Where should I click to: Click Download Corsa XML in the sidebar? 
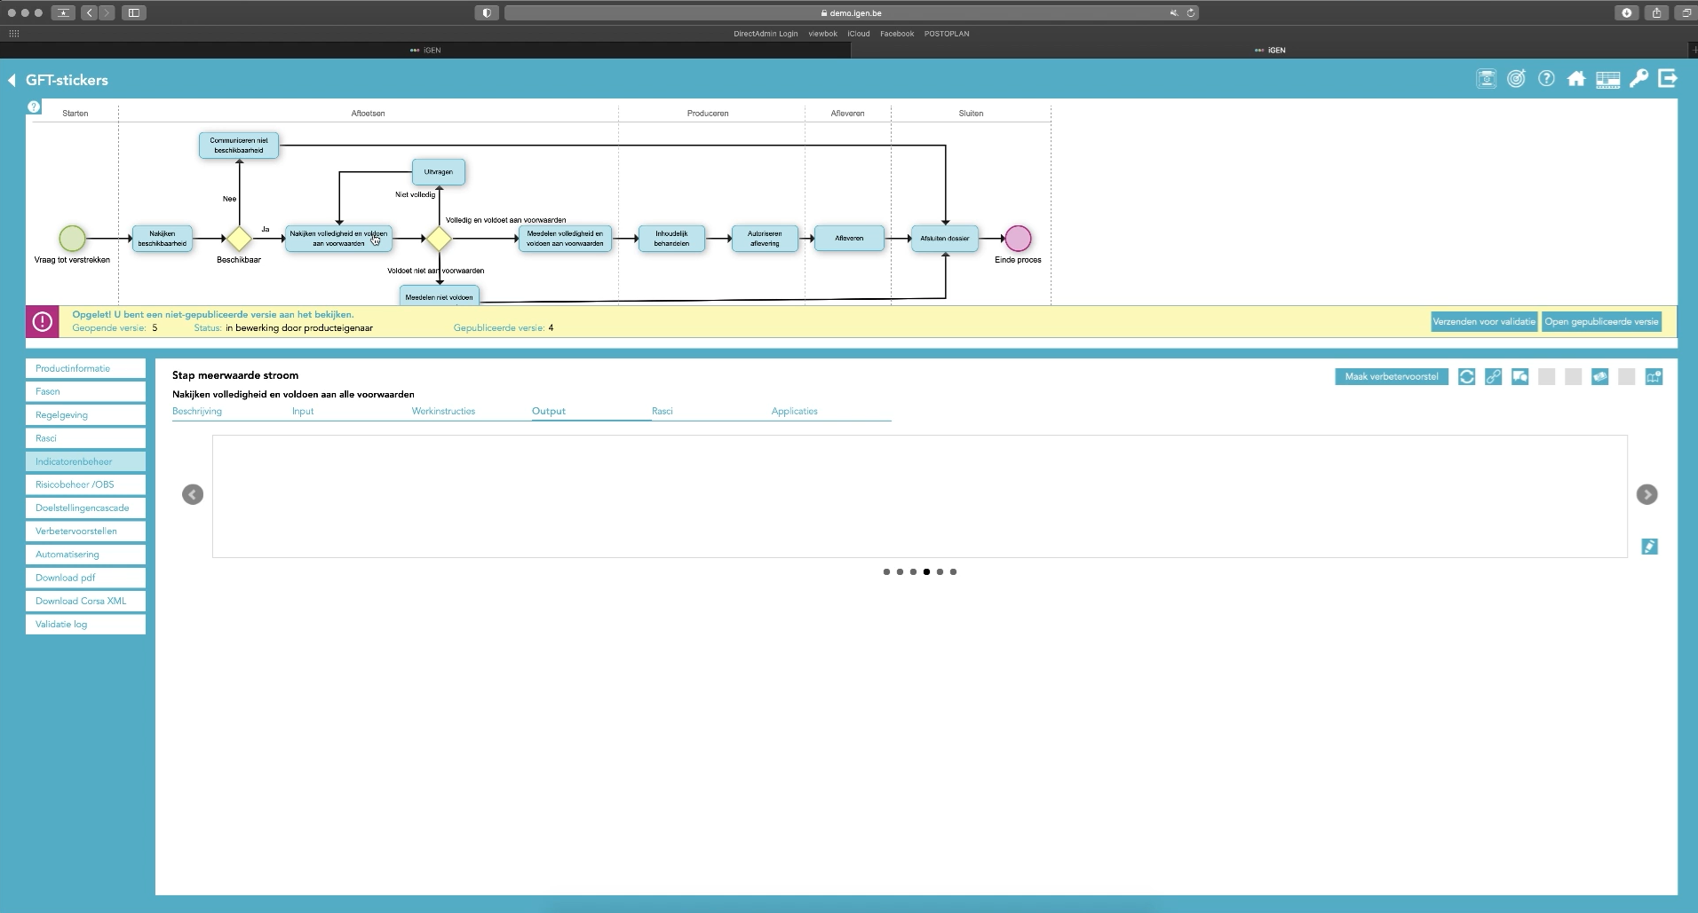point(85,601)
